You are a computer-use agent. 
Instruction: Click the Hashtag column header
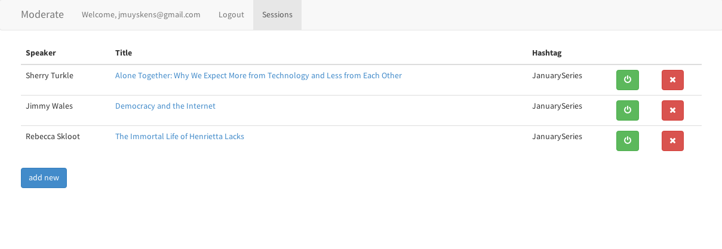pos(546,53)
